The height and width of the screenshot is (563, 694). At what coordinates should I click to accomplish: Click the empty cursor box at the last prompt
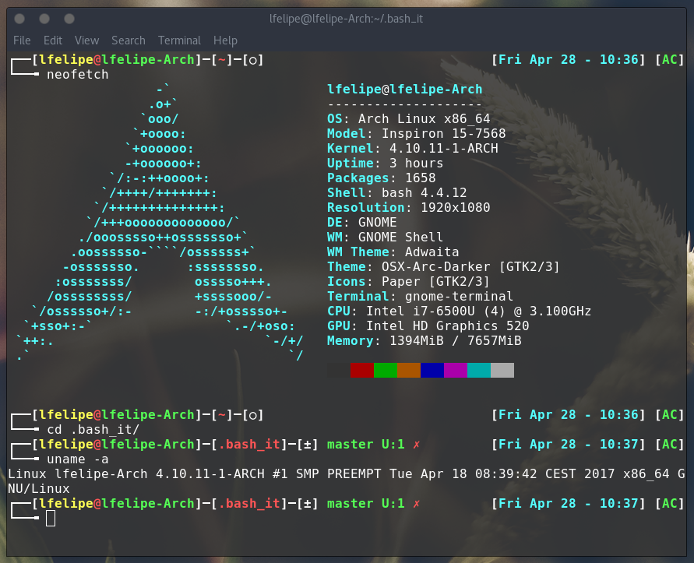click(x=51, y=519)
